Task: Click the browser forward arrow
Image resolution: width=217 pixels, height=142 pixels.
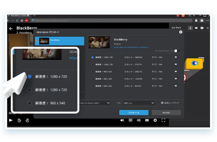Action: pyautogui.click(x=12, y=21)
